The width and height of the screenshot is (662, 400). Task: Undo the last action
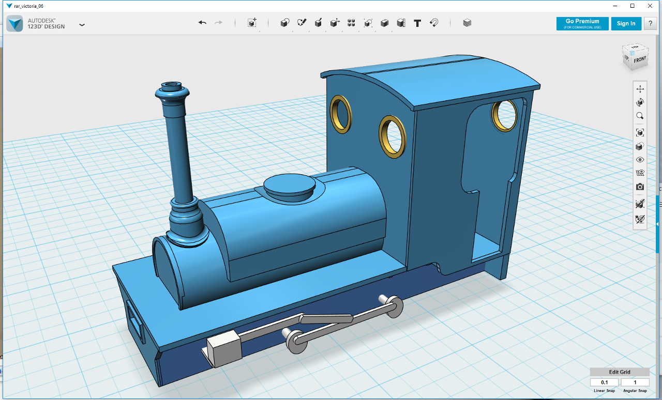point(202,23)
